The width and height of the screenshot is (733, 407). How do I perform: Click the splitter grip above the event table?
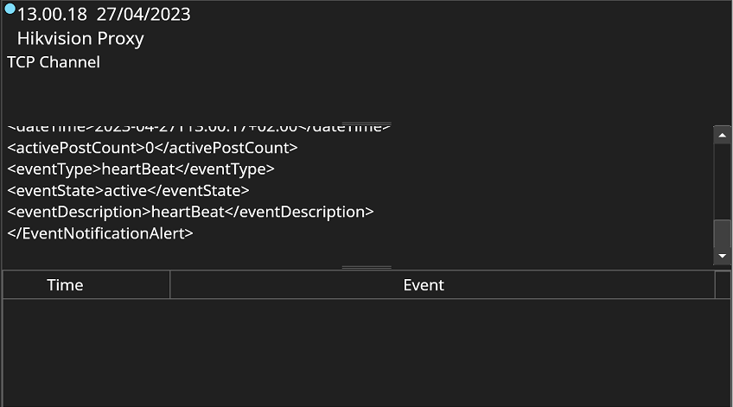366,267
